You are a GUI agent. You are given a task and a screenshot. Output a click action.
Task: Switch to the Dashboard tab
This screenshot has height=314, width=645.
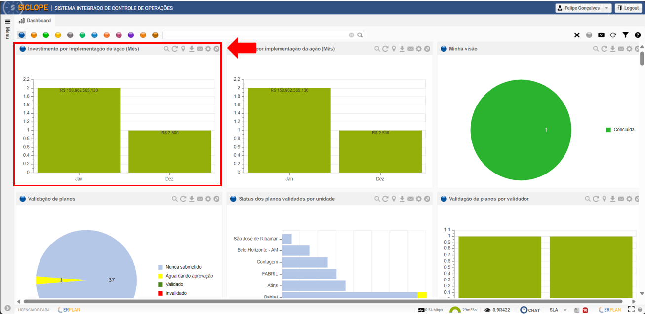(35, 21)
